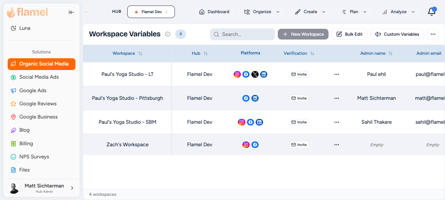The image size is (445, 200).
Task: Click the LinkedIn icon in the Pittsburgh row
Action: coord(255,98)
